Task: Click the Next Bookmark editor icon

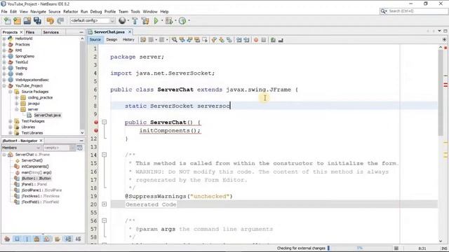Action: click(222, 40)
